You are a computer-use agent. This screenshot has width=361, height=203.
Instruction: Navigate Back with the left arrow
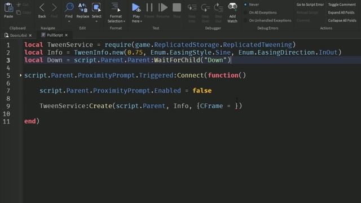point(42,7)
